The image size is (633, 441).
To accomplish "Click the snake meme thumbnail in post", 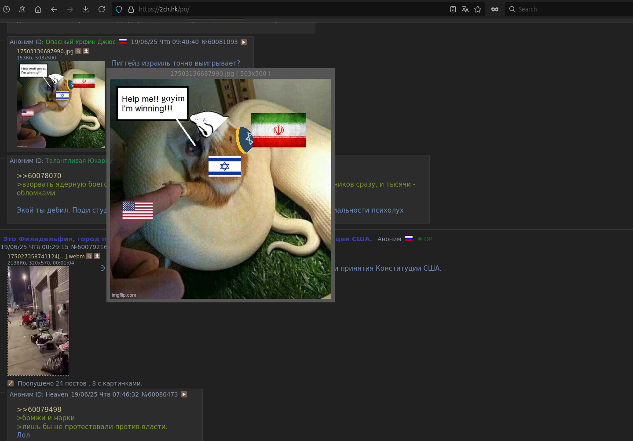I will click(x=61, y=104).
